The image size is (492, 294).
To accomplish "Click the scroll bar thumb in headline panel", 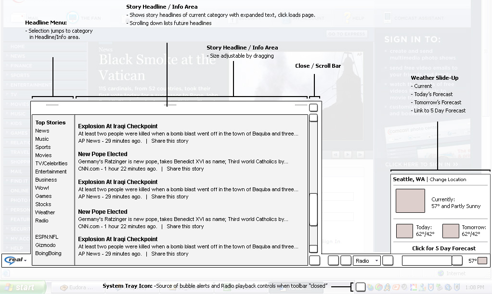I will tap(313, 209).
